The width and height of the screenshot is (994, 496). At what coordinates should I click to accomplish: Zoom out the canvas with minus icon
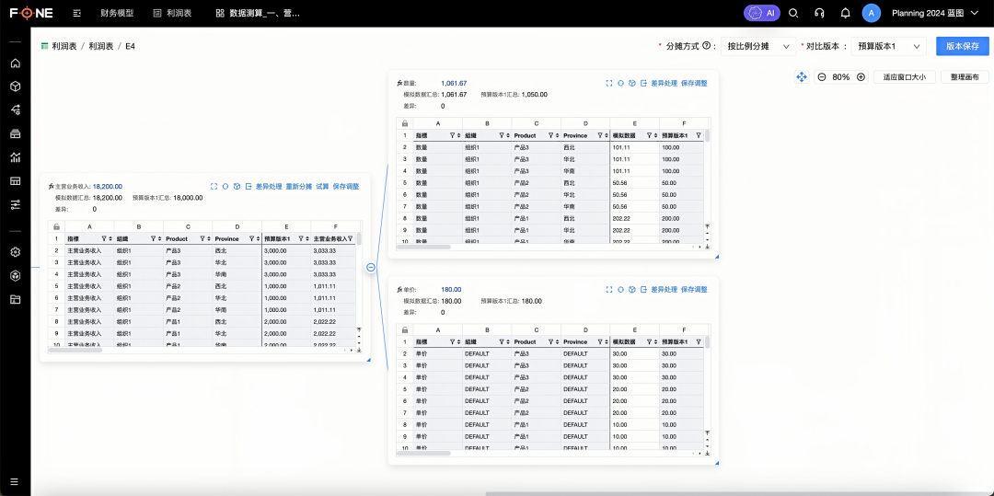822,76
